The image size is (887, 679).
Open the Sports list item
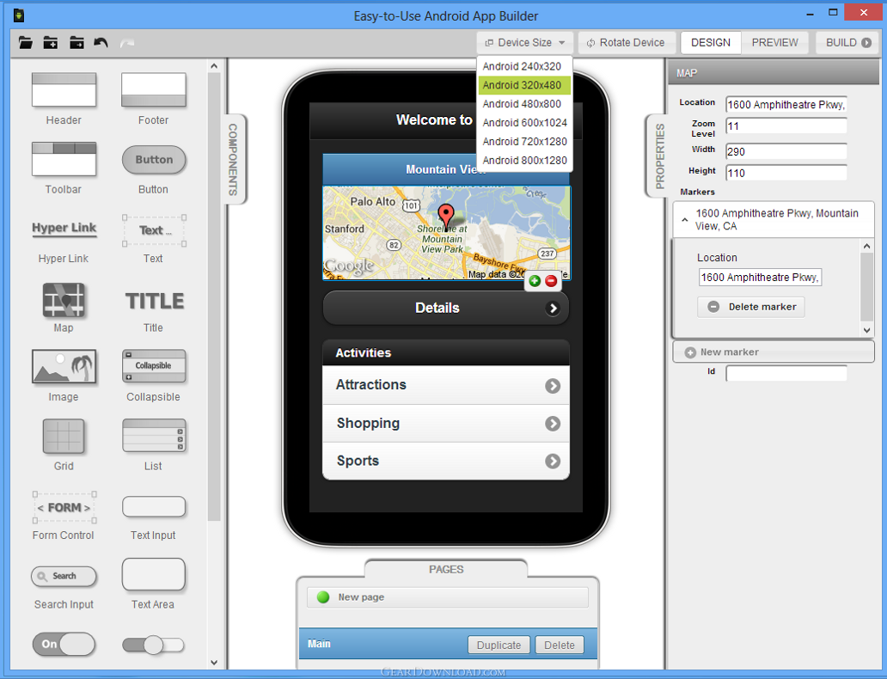point(446,462)
